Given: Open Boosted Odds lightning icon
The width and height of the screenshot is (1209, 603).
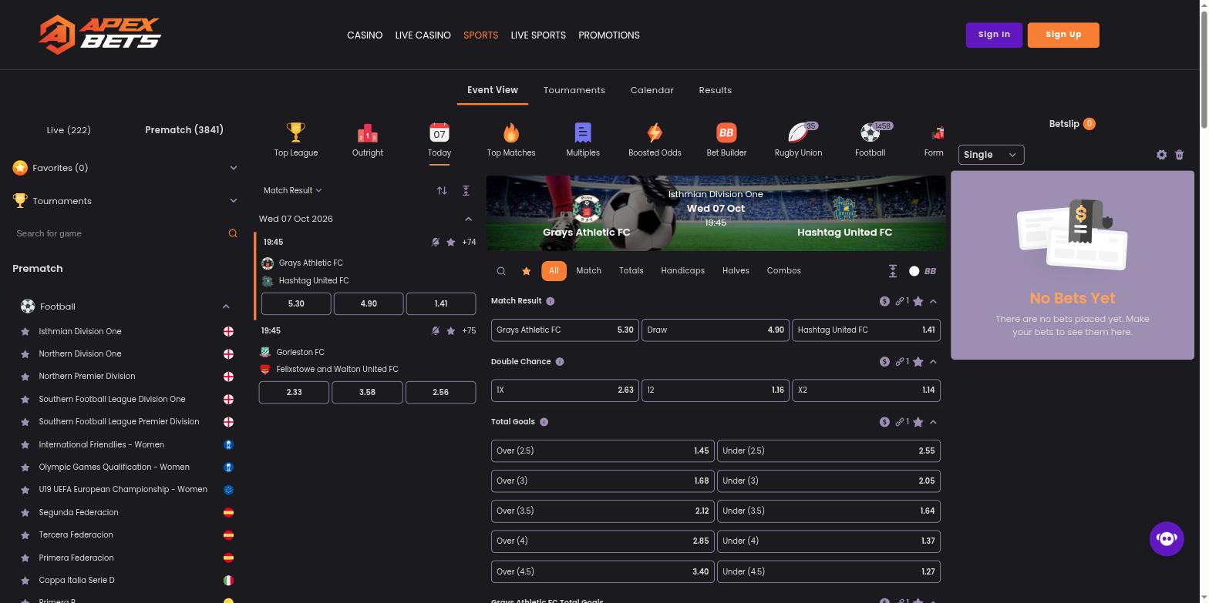Looking at the screenshot, I should pyautogui.click(x=655, y=132).
